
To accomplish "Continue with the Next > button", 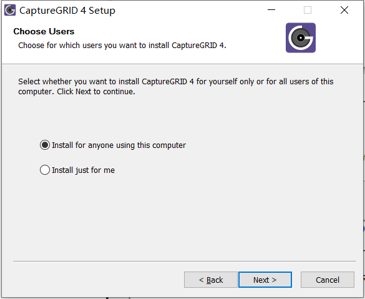I will [265, 280].
